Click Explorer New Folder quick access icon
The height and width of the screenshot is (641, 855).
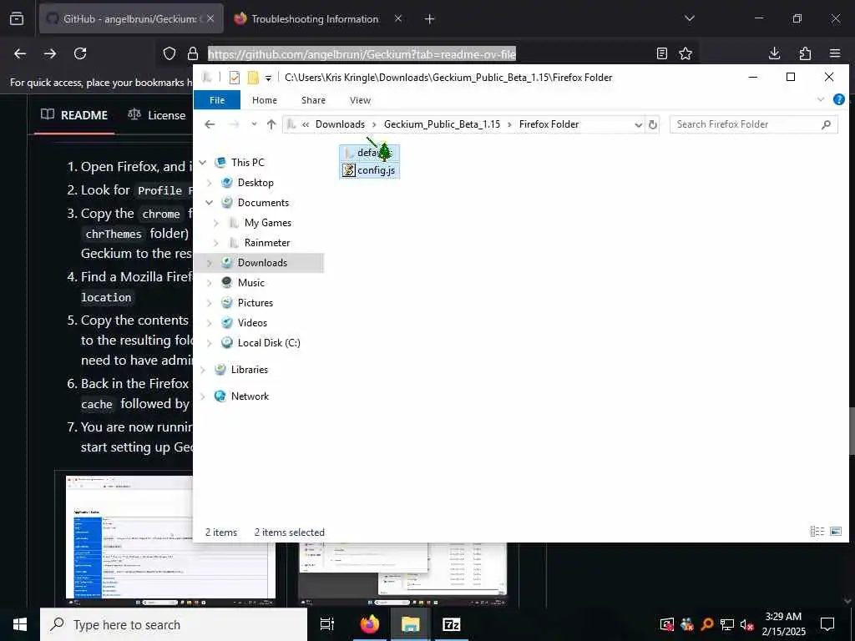click(x=253, y=78)
